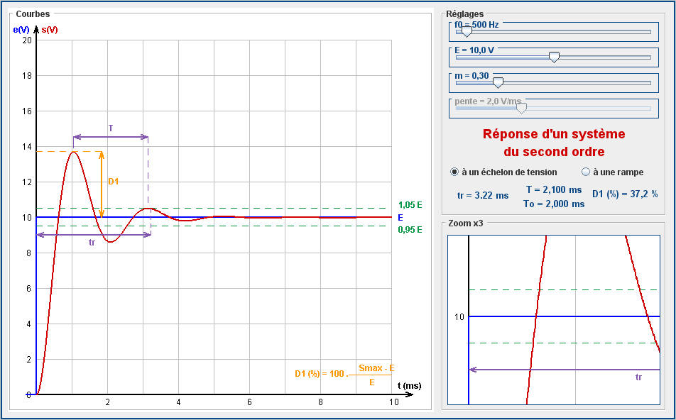
Task: Click the green '1,05 E' threshold label
Action: click(x=410, y=205)
